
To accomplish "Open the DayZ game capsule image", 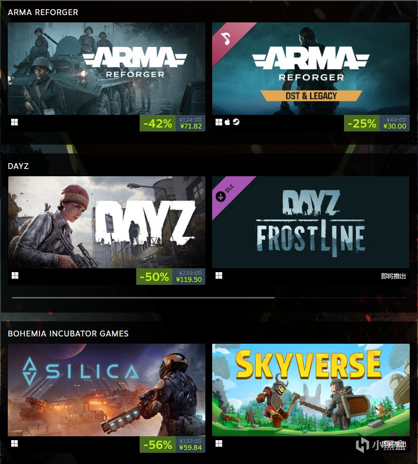I will click(x=107, y=222).
